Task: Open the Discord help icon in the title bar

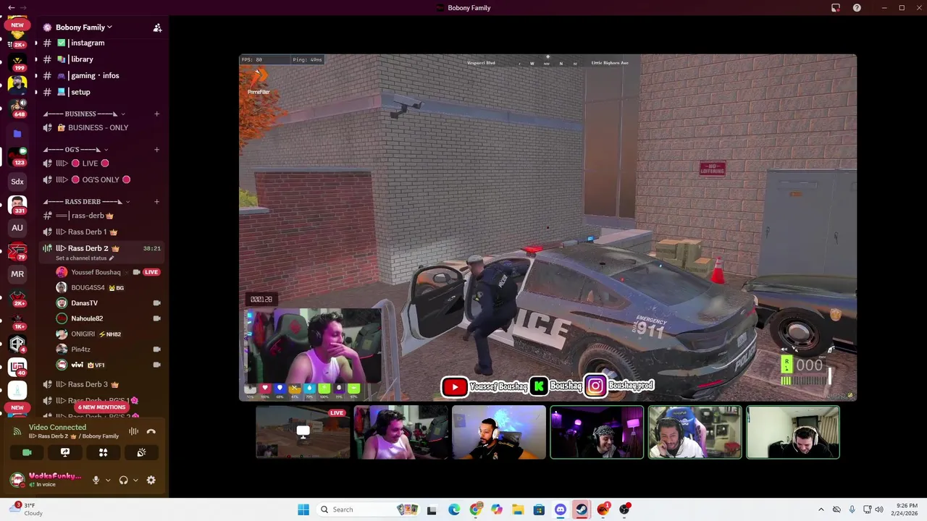Action: [857, 8]
